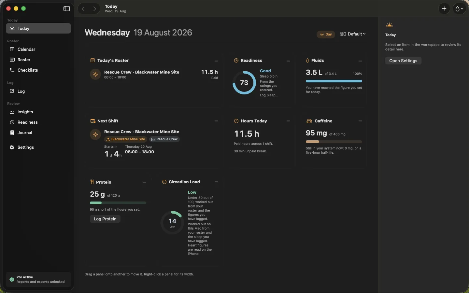
Task: Click the sun icon in Next Shift
Action: tap(95, 135)
